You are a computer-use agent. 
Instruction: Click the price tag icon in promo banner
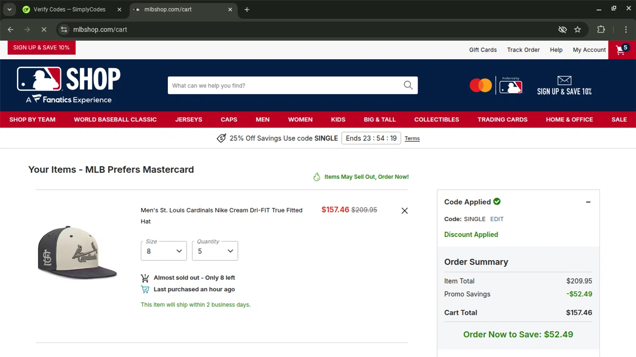(221, 138)
